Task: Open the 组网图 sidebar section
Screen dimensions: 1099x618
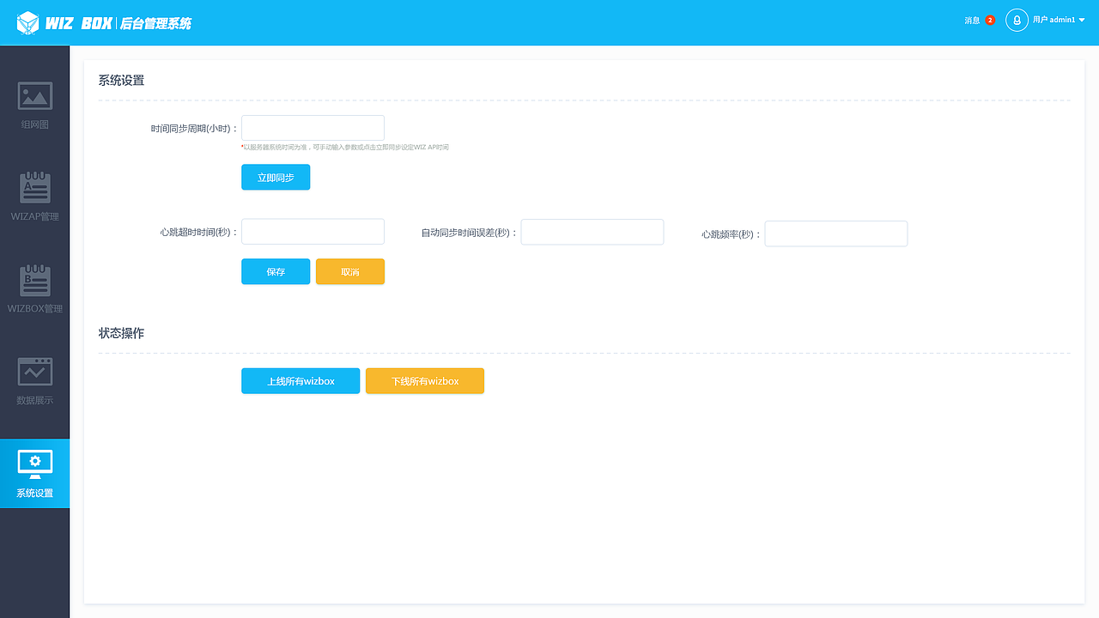Action: (34, 106)
